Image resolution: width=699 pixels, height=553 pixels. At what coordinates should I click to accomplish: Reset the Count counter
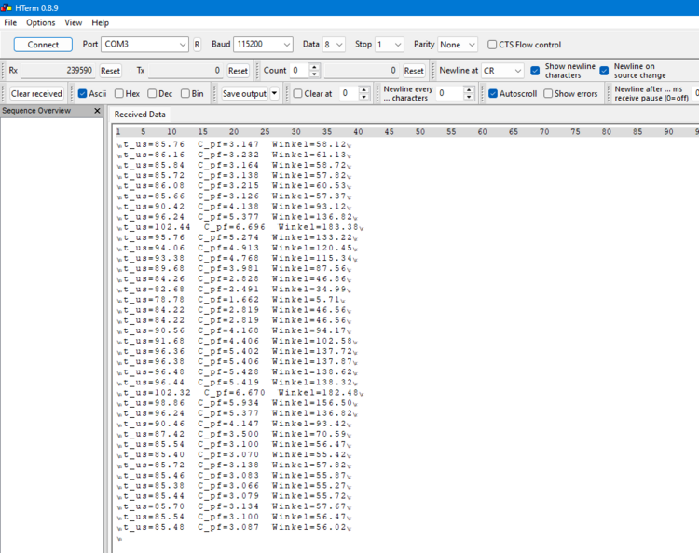414,71
